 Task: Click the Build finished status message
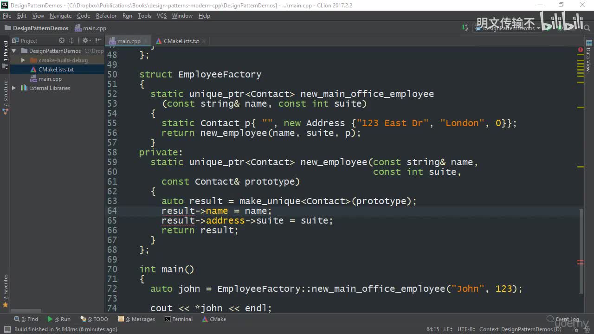tap(65, 329)
